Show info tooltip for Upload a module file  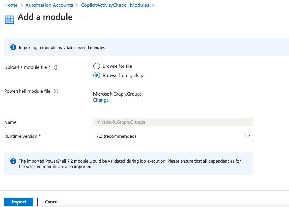(56, 67)
